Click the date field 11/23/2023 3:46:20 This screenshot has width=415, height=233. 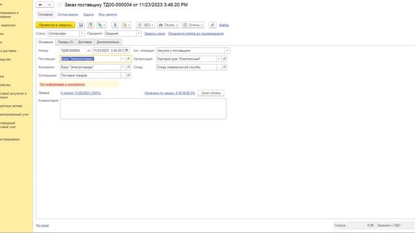(x=108, y=50)
